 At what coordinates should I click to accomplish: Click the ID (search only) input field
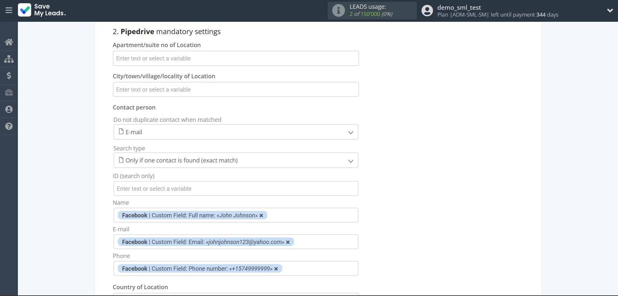click(x=235, y=188)
